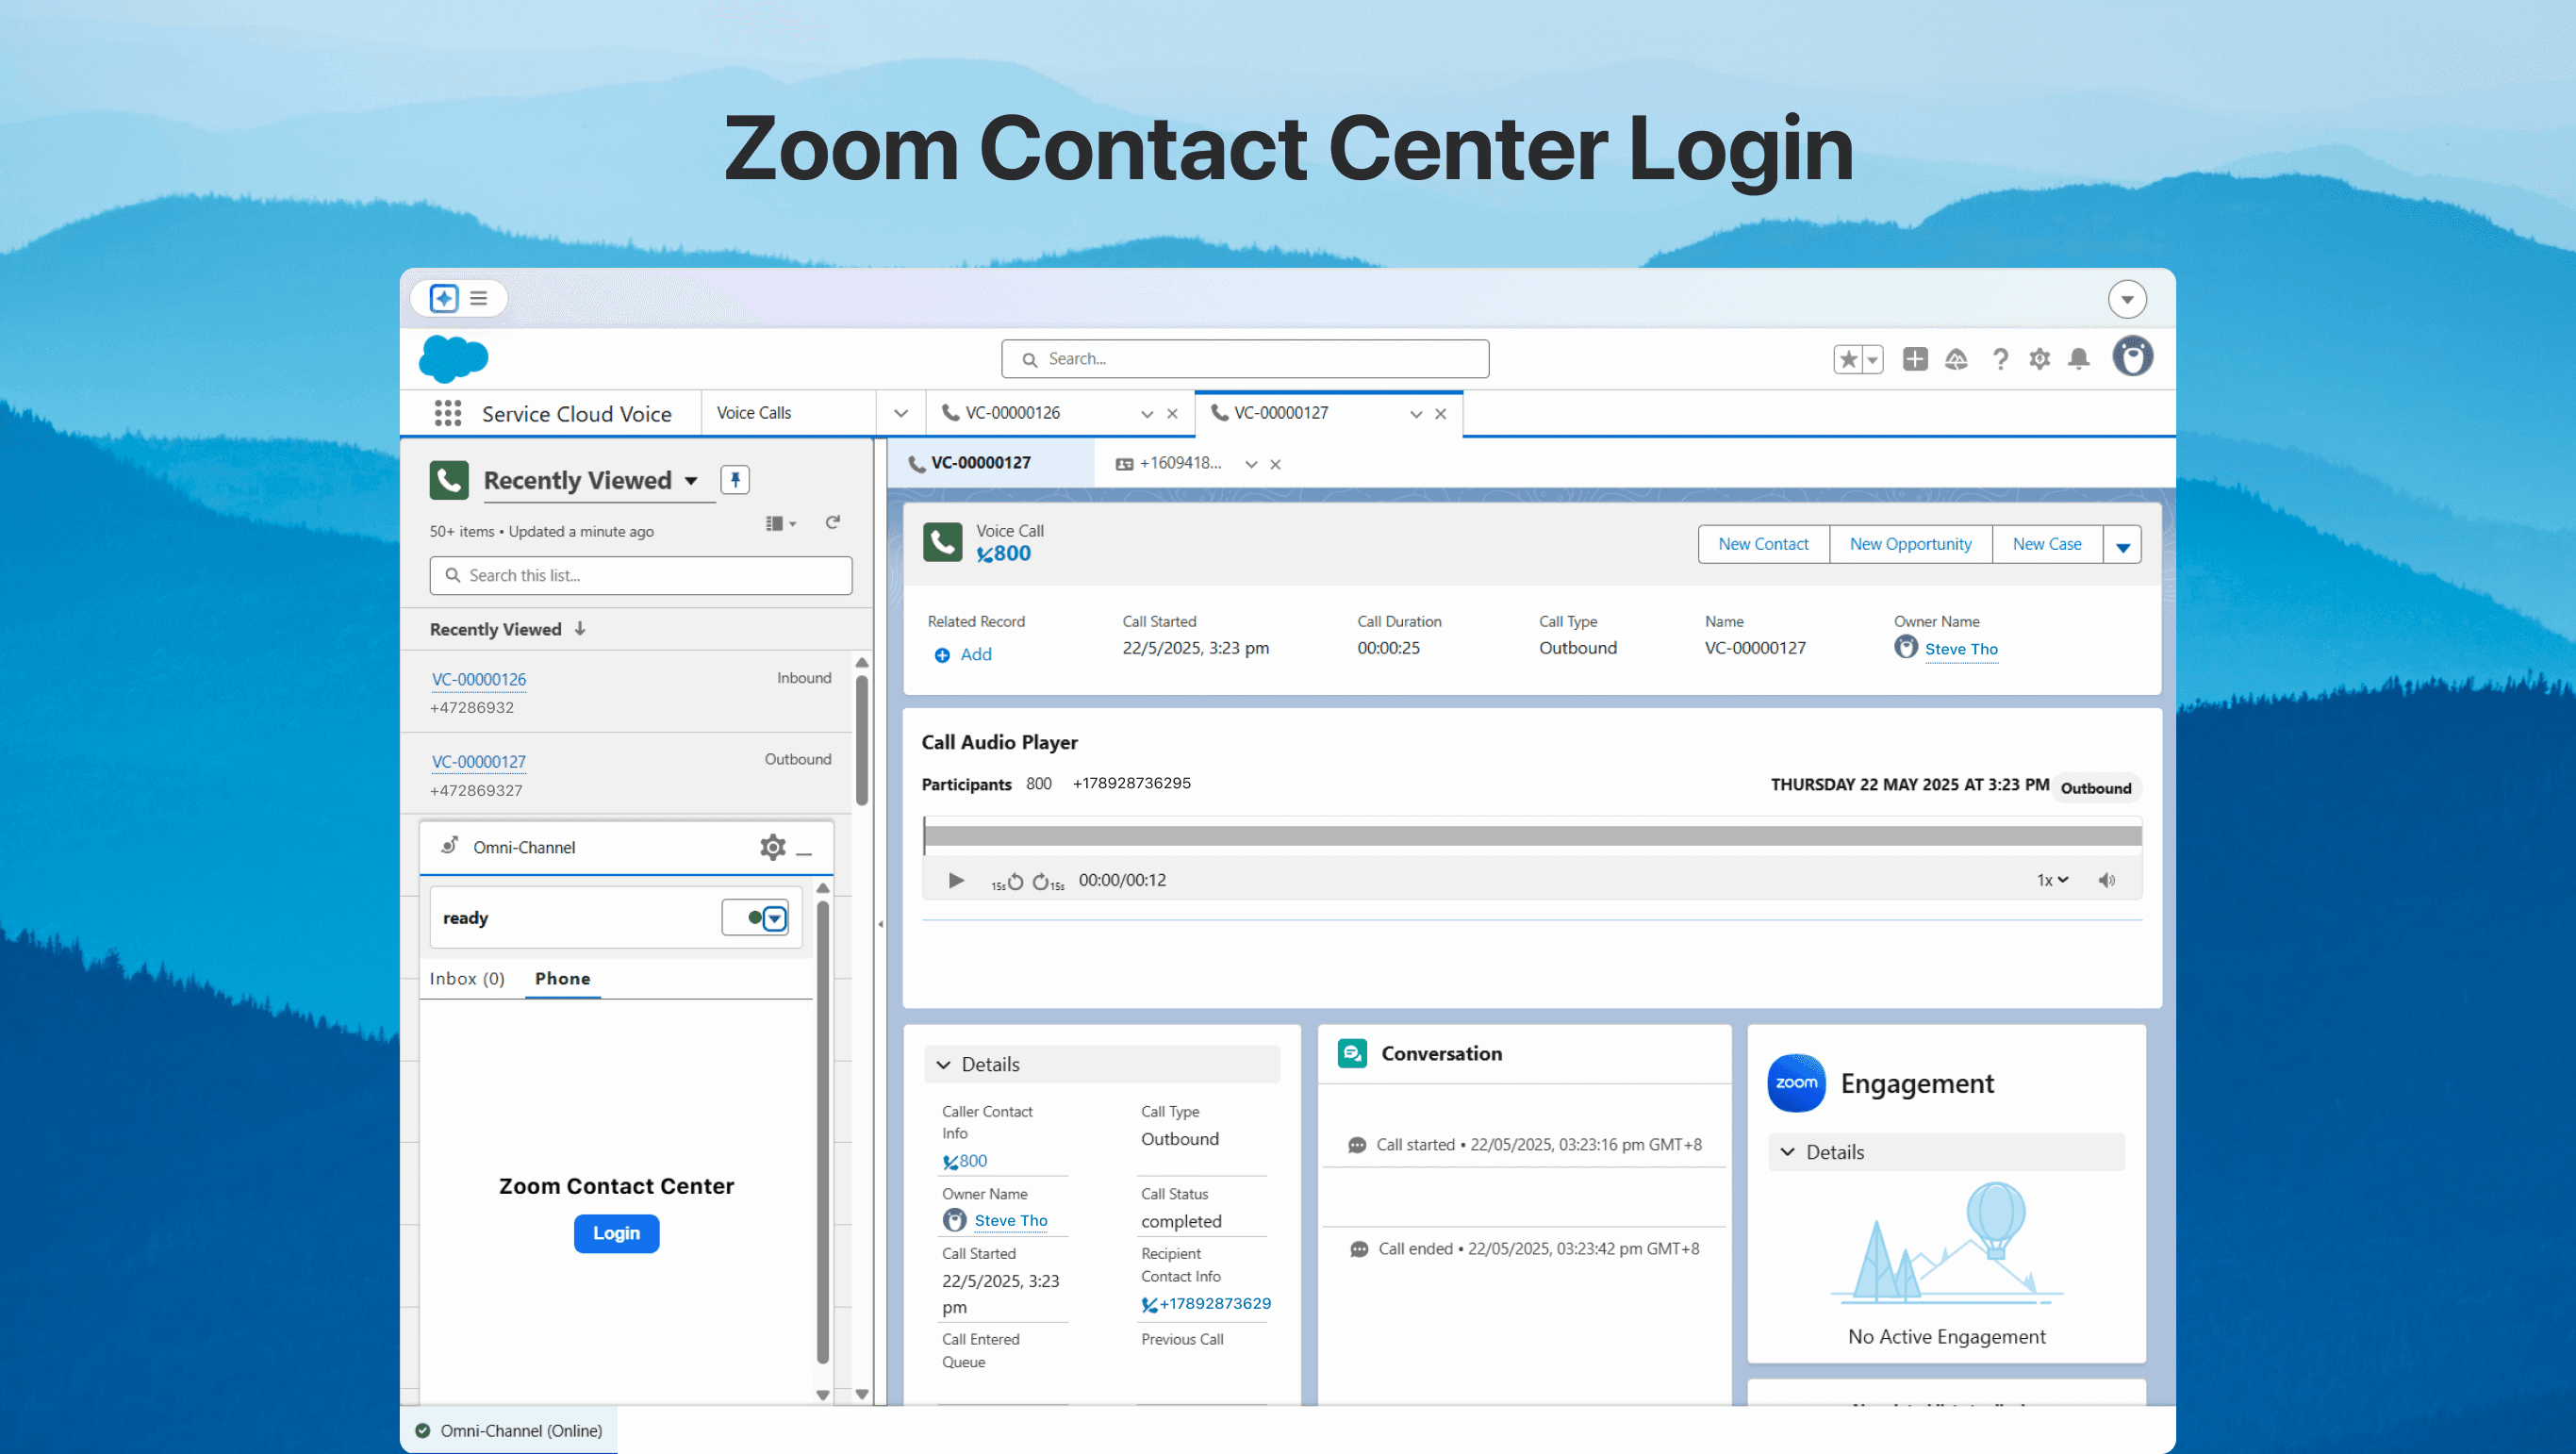Dial the +17892873629 recipient number link

coord(1206,1304)
